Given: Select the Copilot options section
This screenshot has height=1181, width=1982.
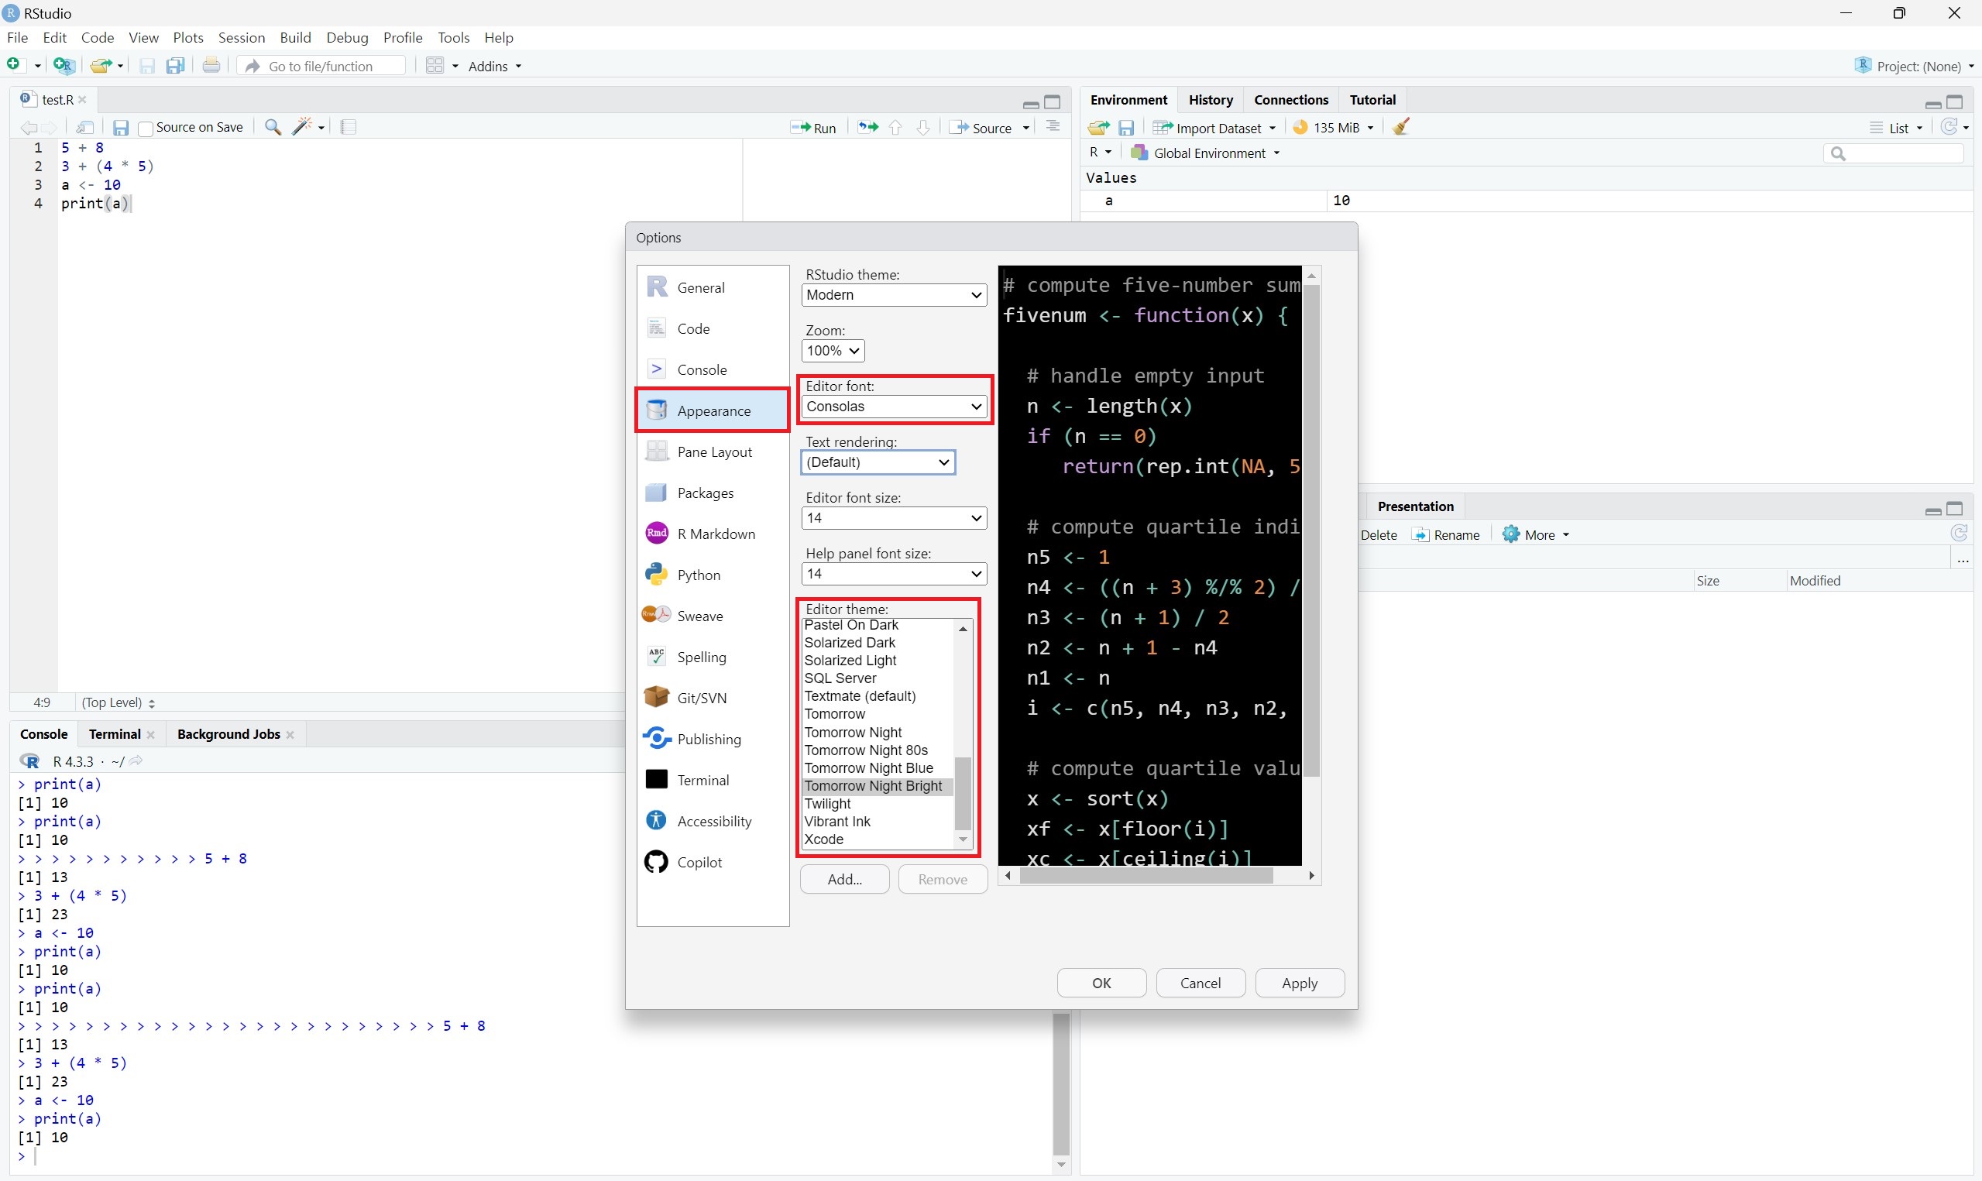Looking at the screenshot, I should point(699,862).
